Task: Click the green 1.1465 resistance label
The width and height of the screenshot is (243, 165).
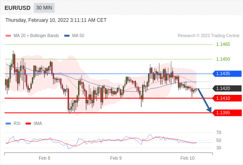Action: click(x=223, y=45)
